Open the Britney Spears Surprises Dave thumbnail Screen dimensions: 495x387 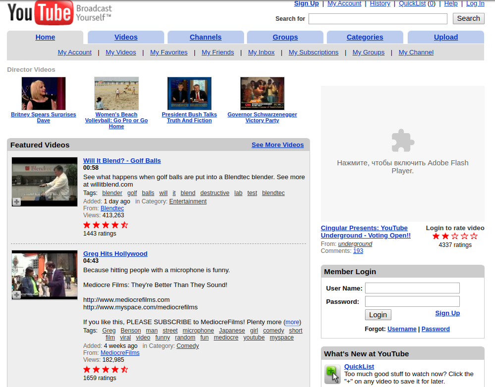(44, 94)
